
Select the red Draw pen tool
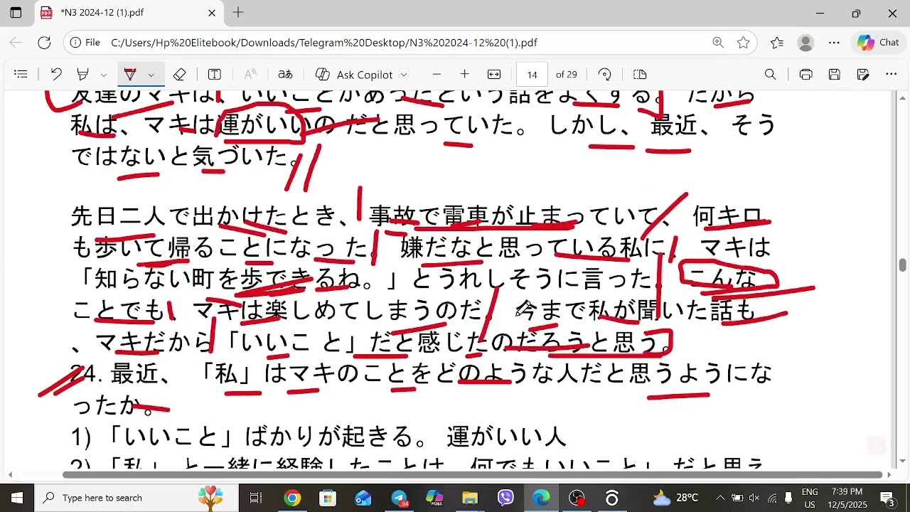click(x=130, y=75)
